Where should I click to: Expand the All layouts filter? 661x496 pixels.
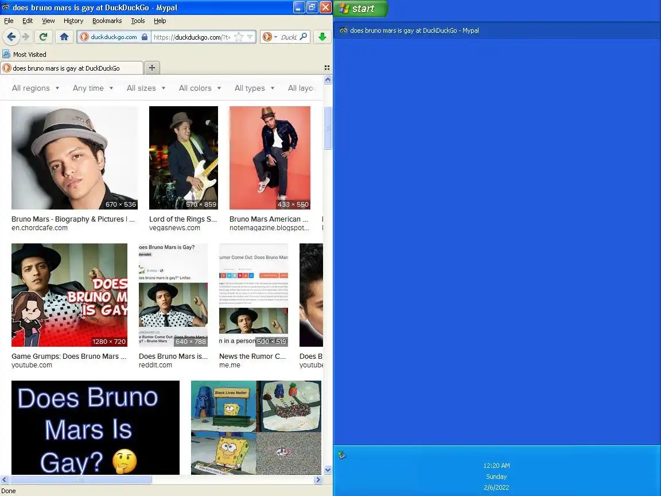302,88
